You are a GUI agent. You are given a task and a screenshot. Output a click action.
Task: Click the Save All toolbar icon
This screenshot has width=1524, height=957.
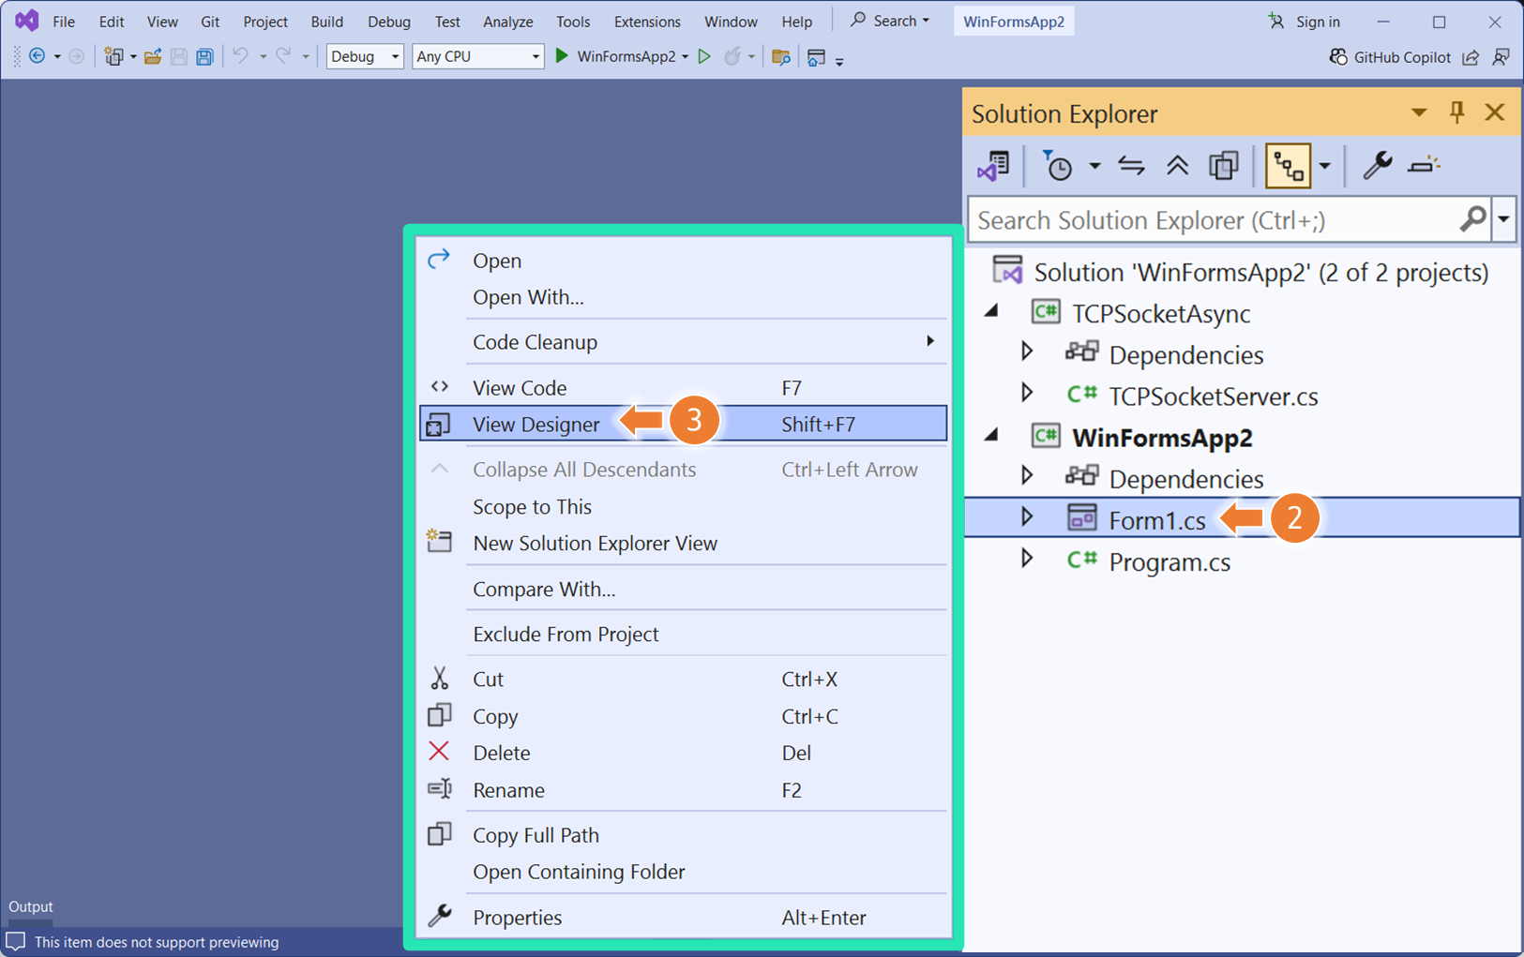click(x=204, y=56)
